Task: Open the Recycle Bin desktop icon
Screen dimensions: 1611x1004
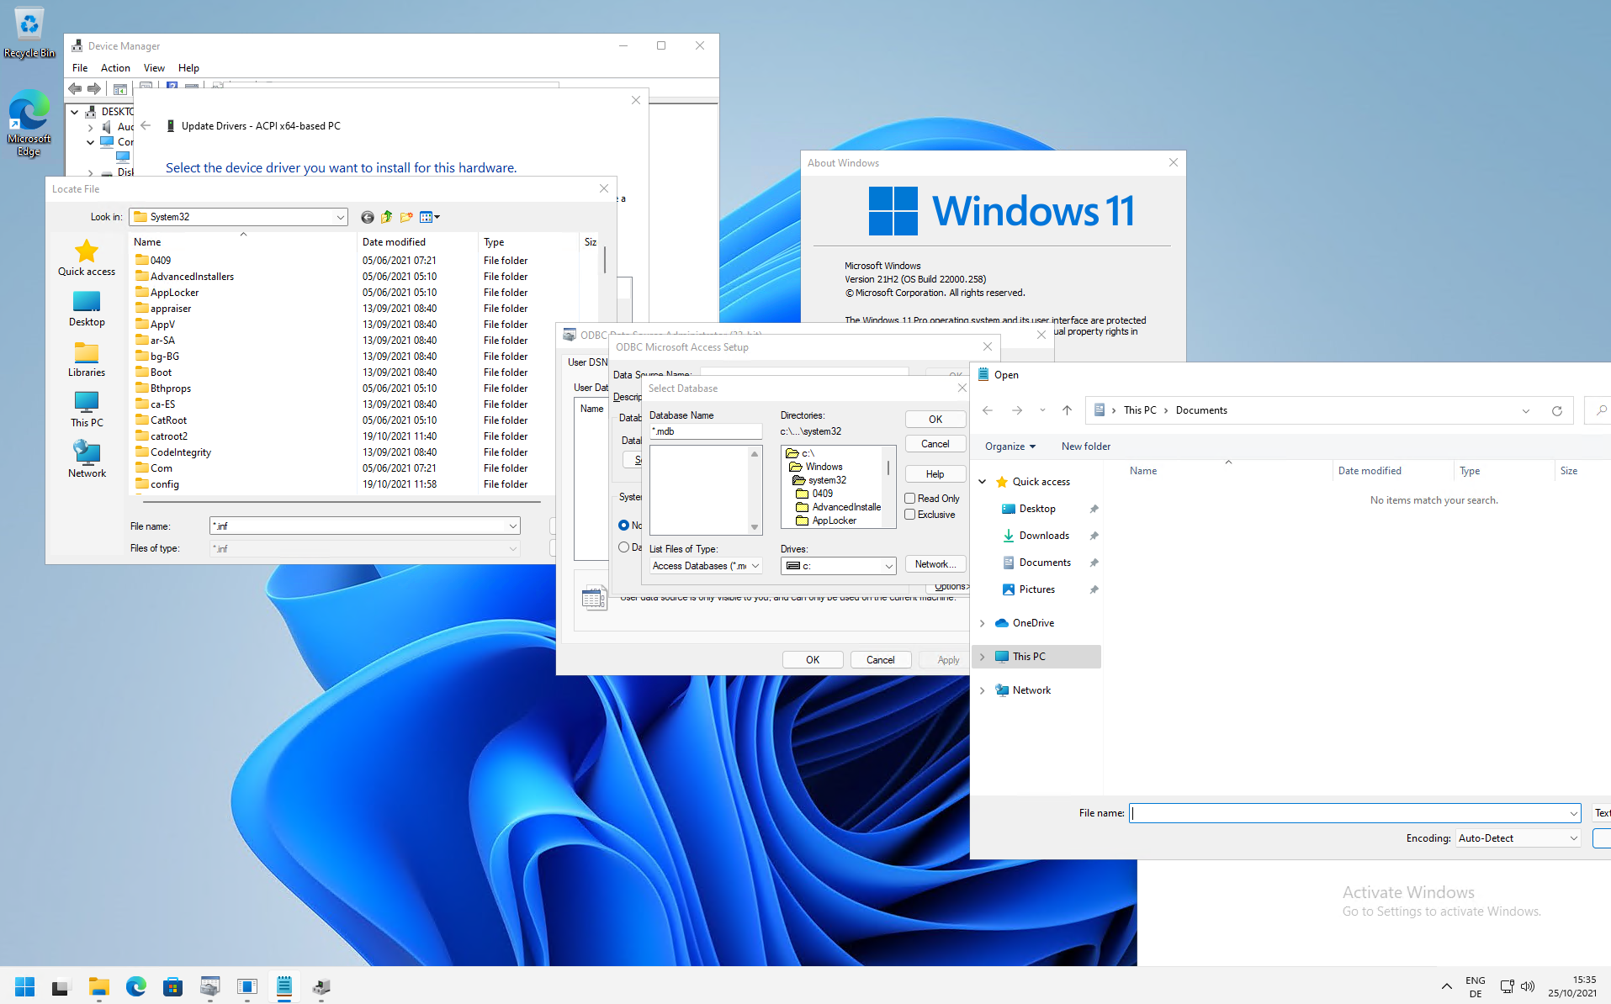Action: click(x=29, y=34)
